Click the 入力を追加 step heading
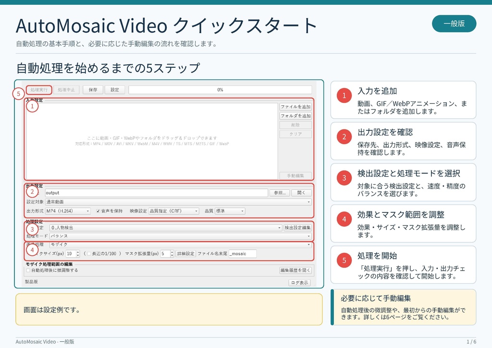Screen dimensions: 492x348 pyautogui.click(x=377, y=91)
